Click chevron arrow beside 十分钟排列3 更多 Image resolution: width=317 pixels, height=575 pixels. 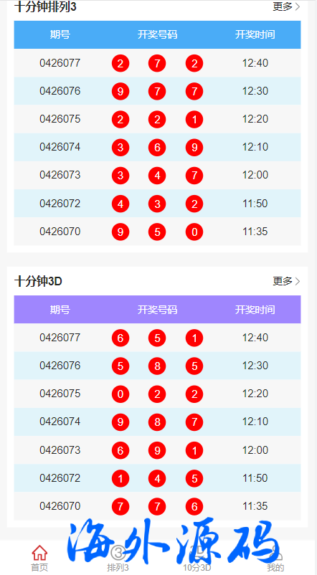click(298, 6)
